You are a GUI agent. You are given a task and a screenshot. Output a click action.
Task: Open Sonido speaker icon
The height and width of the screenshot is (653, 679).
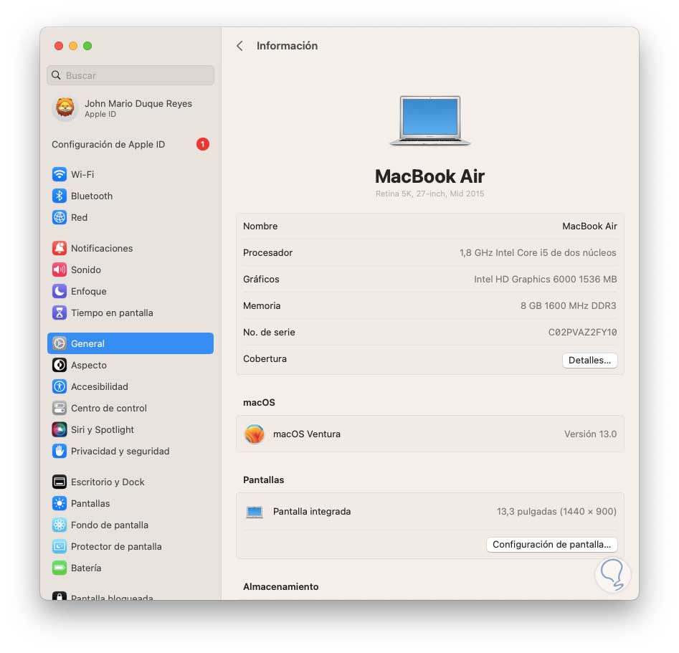pyautogui.click(x=60, y=270)
